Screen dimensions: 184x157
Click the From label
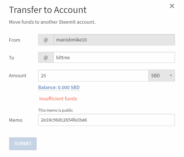[x=14, y=40]
